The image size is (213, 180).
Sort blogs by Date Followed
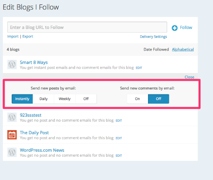pos(156,50)
